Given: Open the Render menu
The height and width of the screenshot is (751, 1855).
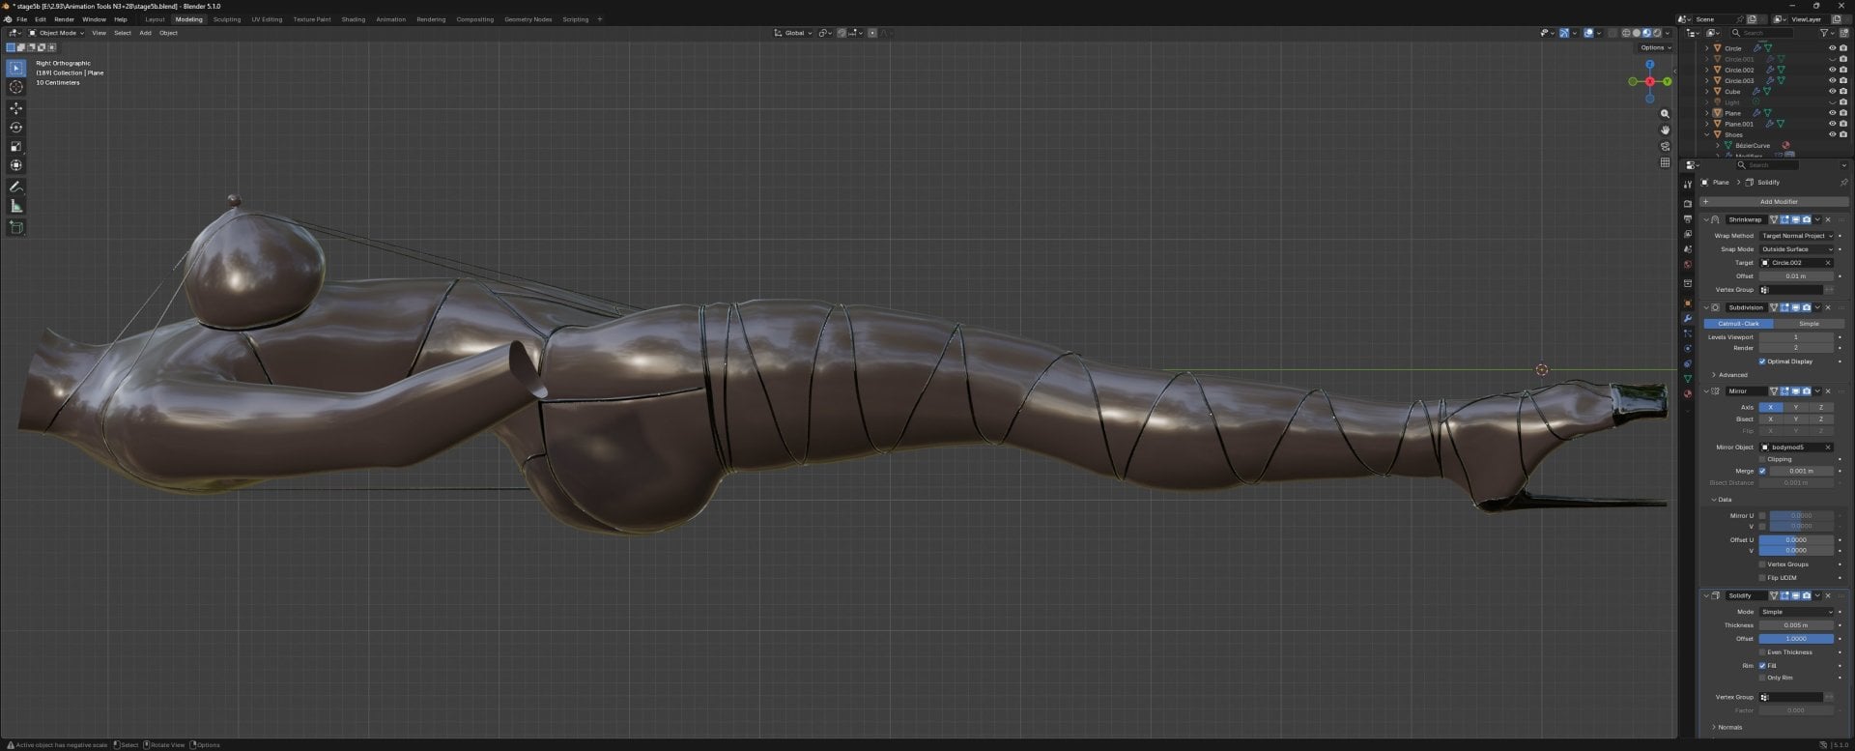Looking at the screenshot, I should 64,19.
